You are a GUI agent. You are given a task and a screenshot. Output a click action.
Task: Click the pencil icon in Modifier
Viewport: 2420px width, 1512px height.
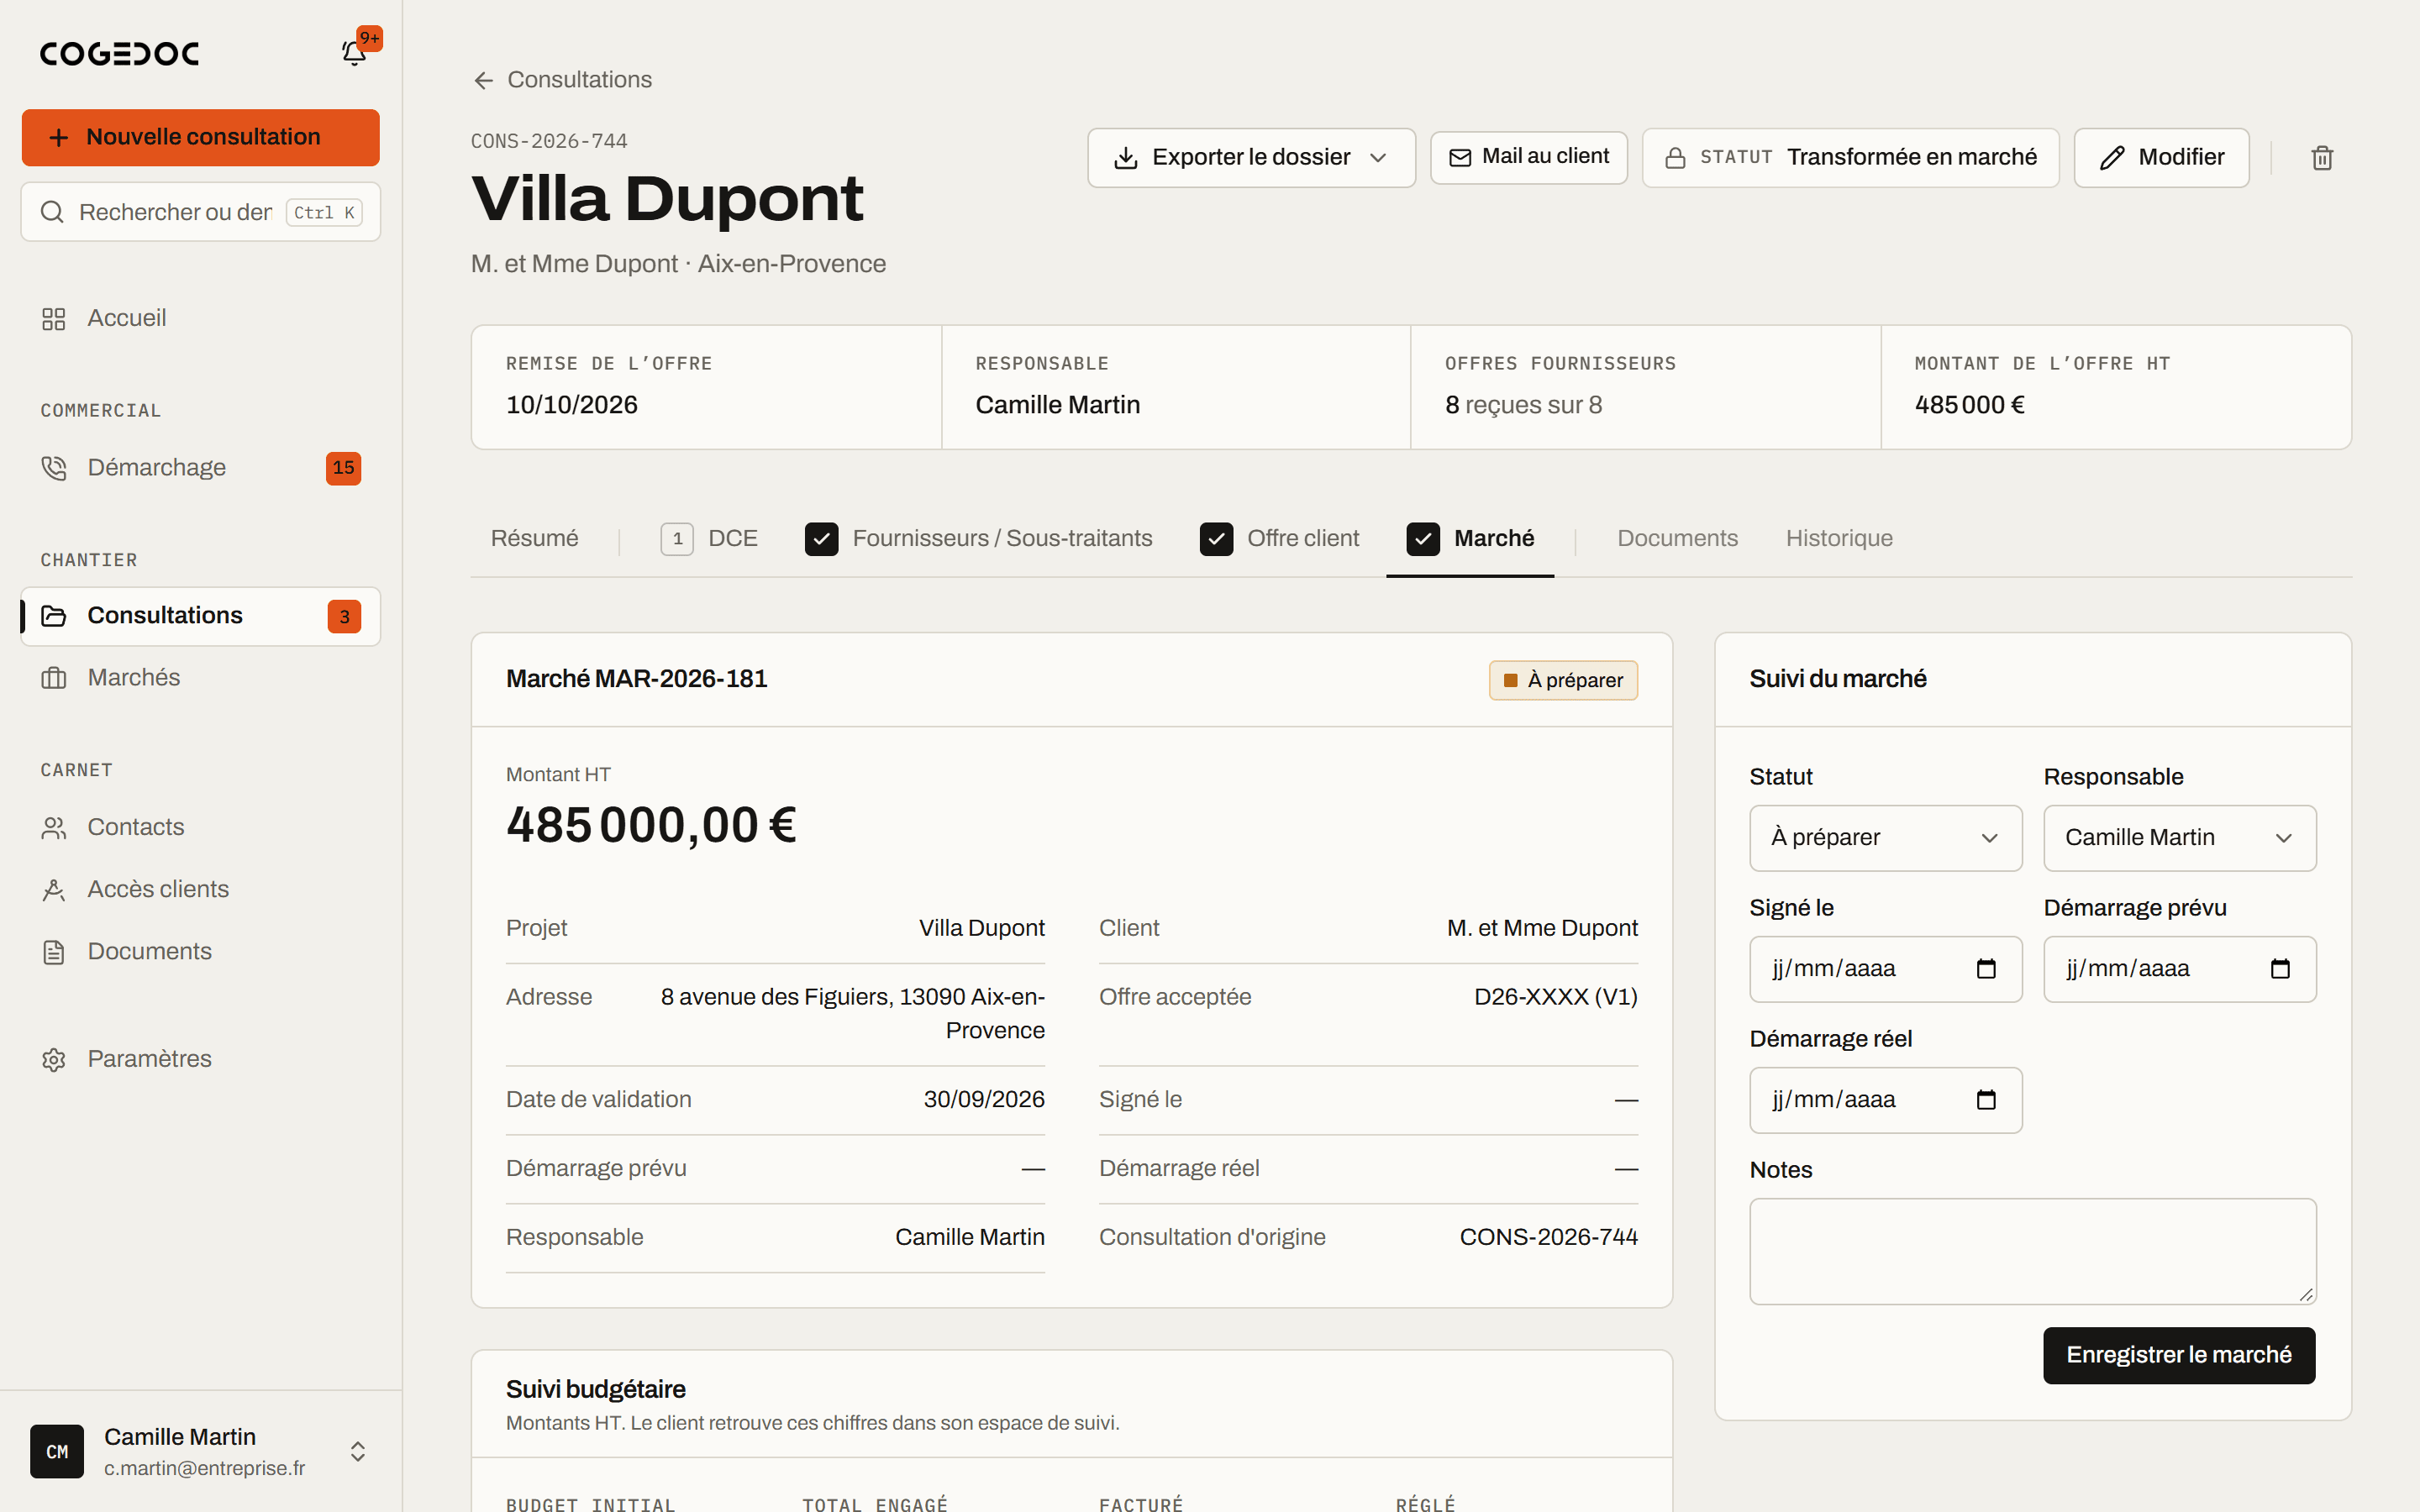2112,157
